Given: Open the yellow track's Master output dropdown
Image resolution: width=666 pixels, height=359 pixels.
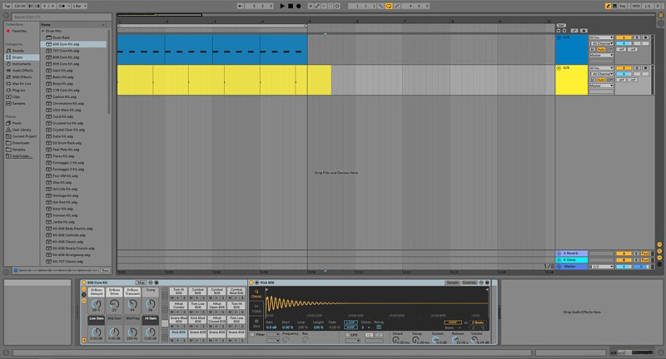Looking at the screenshot, I should (600, 86).
